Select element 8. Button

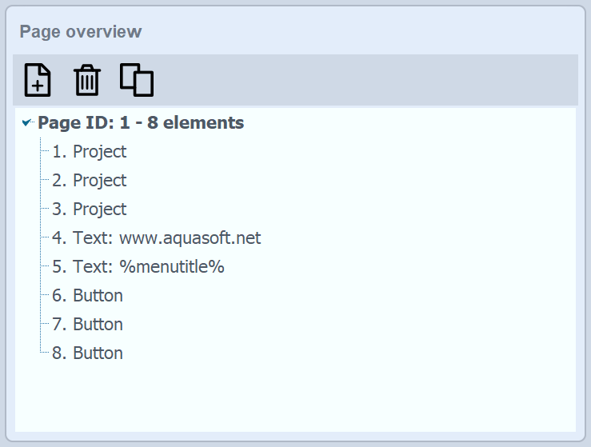tap(88, 353)
